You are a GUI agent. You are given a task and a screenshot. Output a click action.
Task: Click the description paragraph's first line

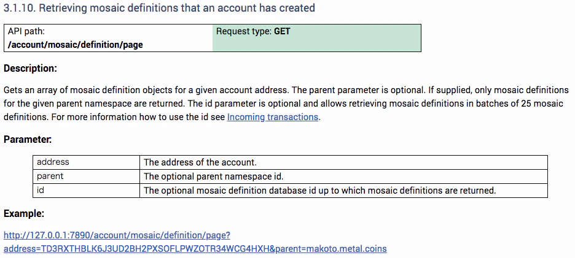[x=286, y=90]
